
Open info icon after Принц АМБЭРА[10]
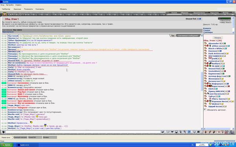coord(229,91)
